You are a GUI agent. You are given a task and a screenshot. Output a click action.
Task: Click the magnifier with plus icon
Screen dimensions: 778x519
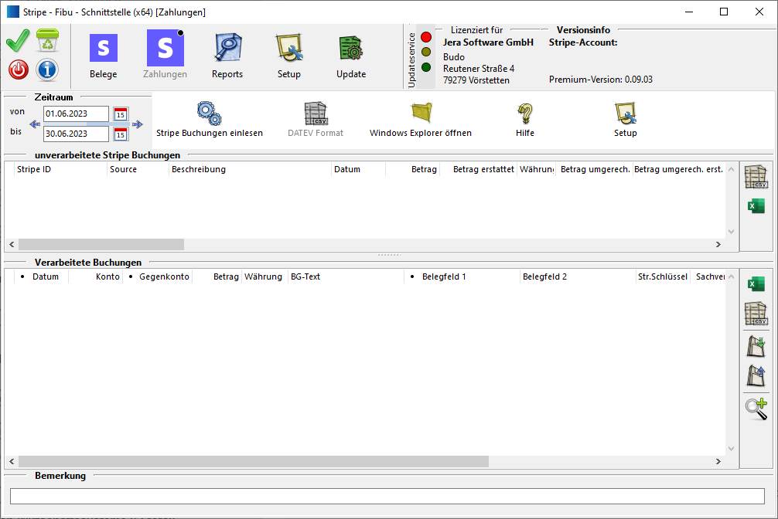tap(756, 408)
